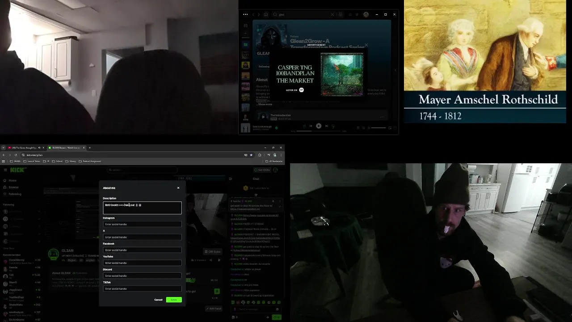Open the Money bookmark folder
Image resolution: width=572 pixels, height=322 pixels.
[x=70, y=161]
